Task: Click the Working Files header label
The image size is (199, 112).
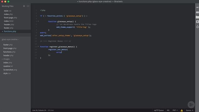Action: (7, 6)
